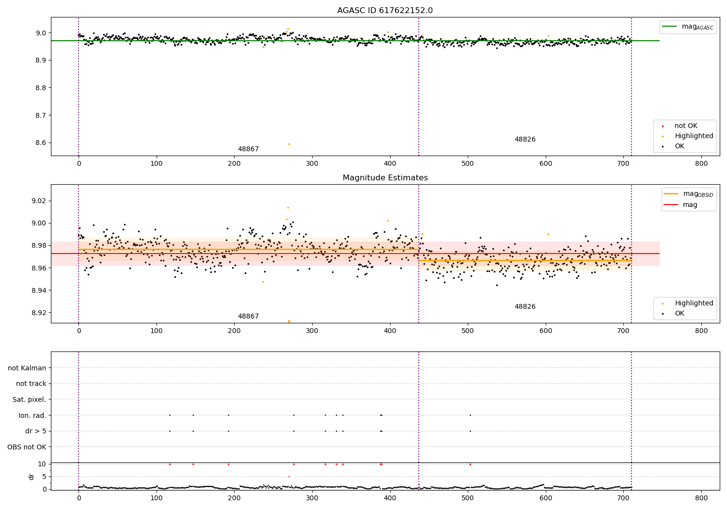727x509 pixels.
Task: Click the "Sat. pixel." row label
Action: click(30, 399)
